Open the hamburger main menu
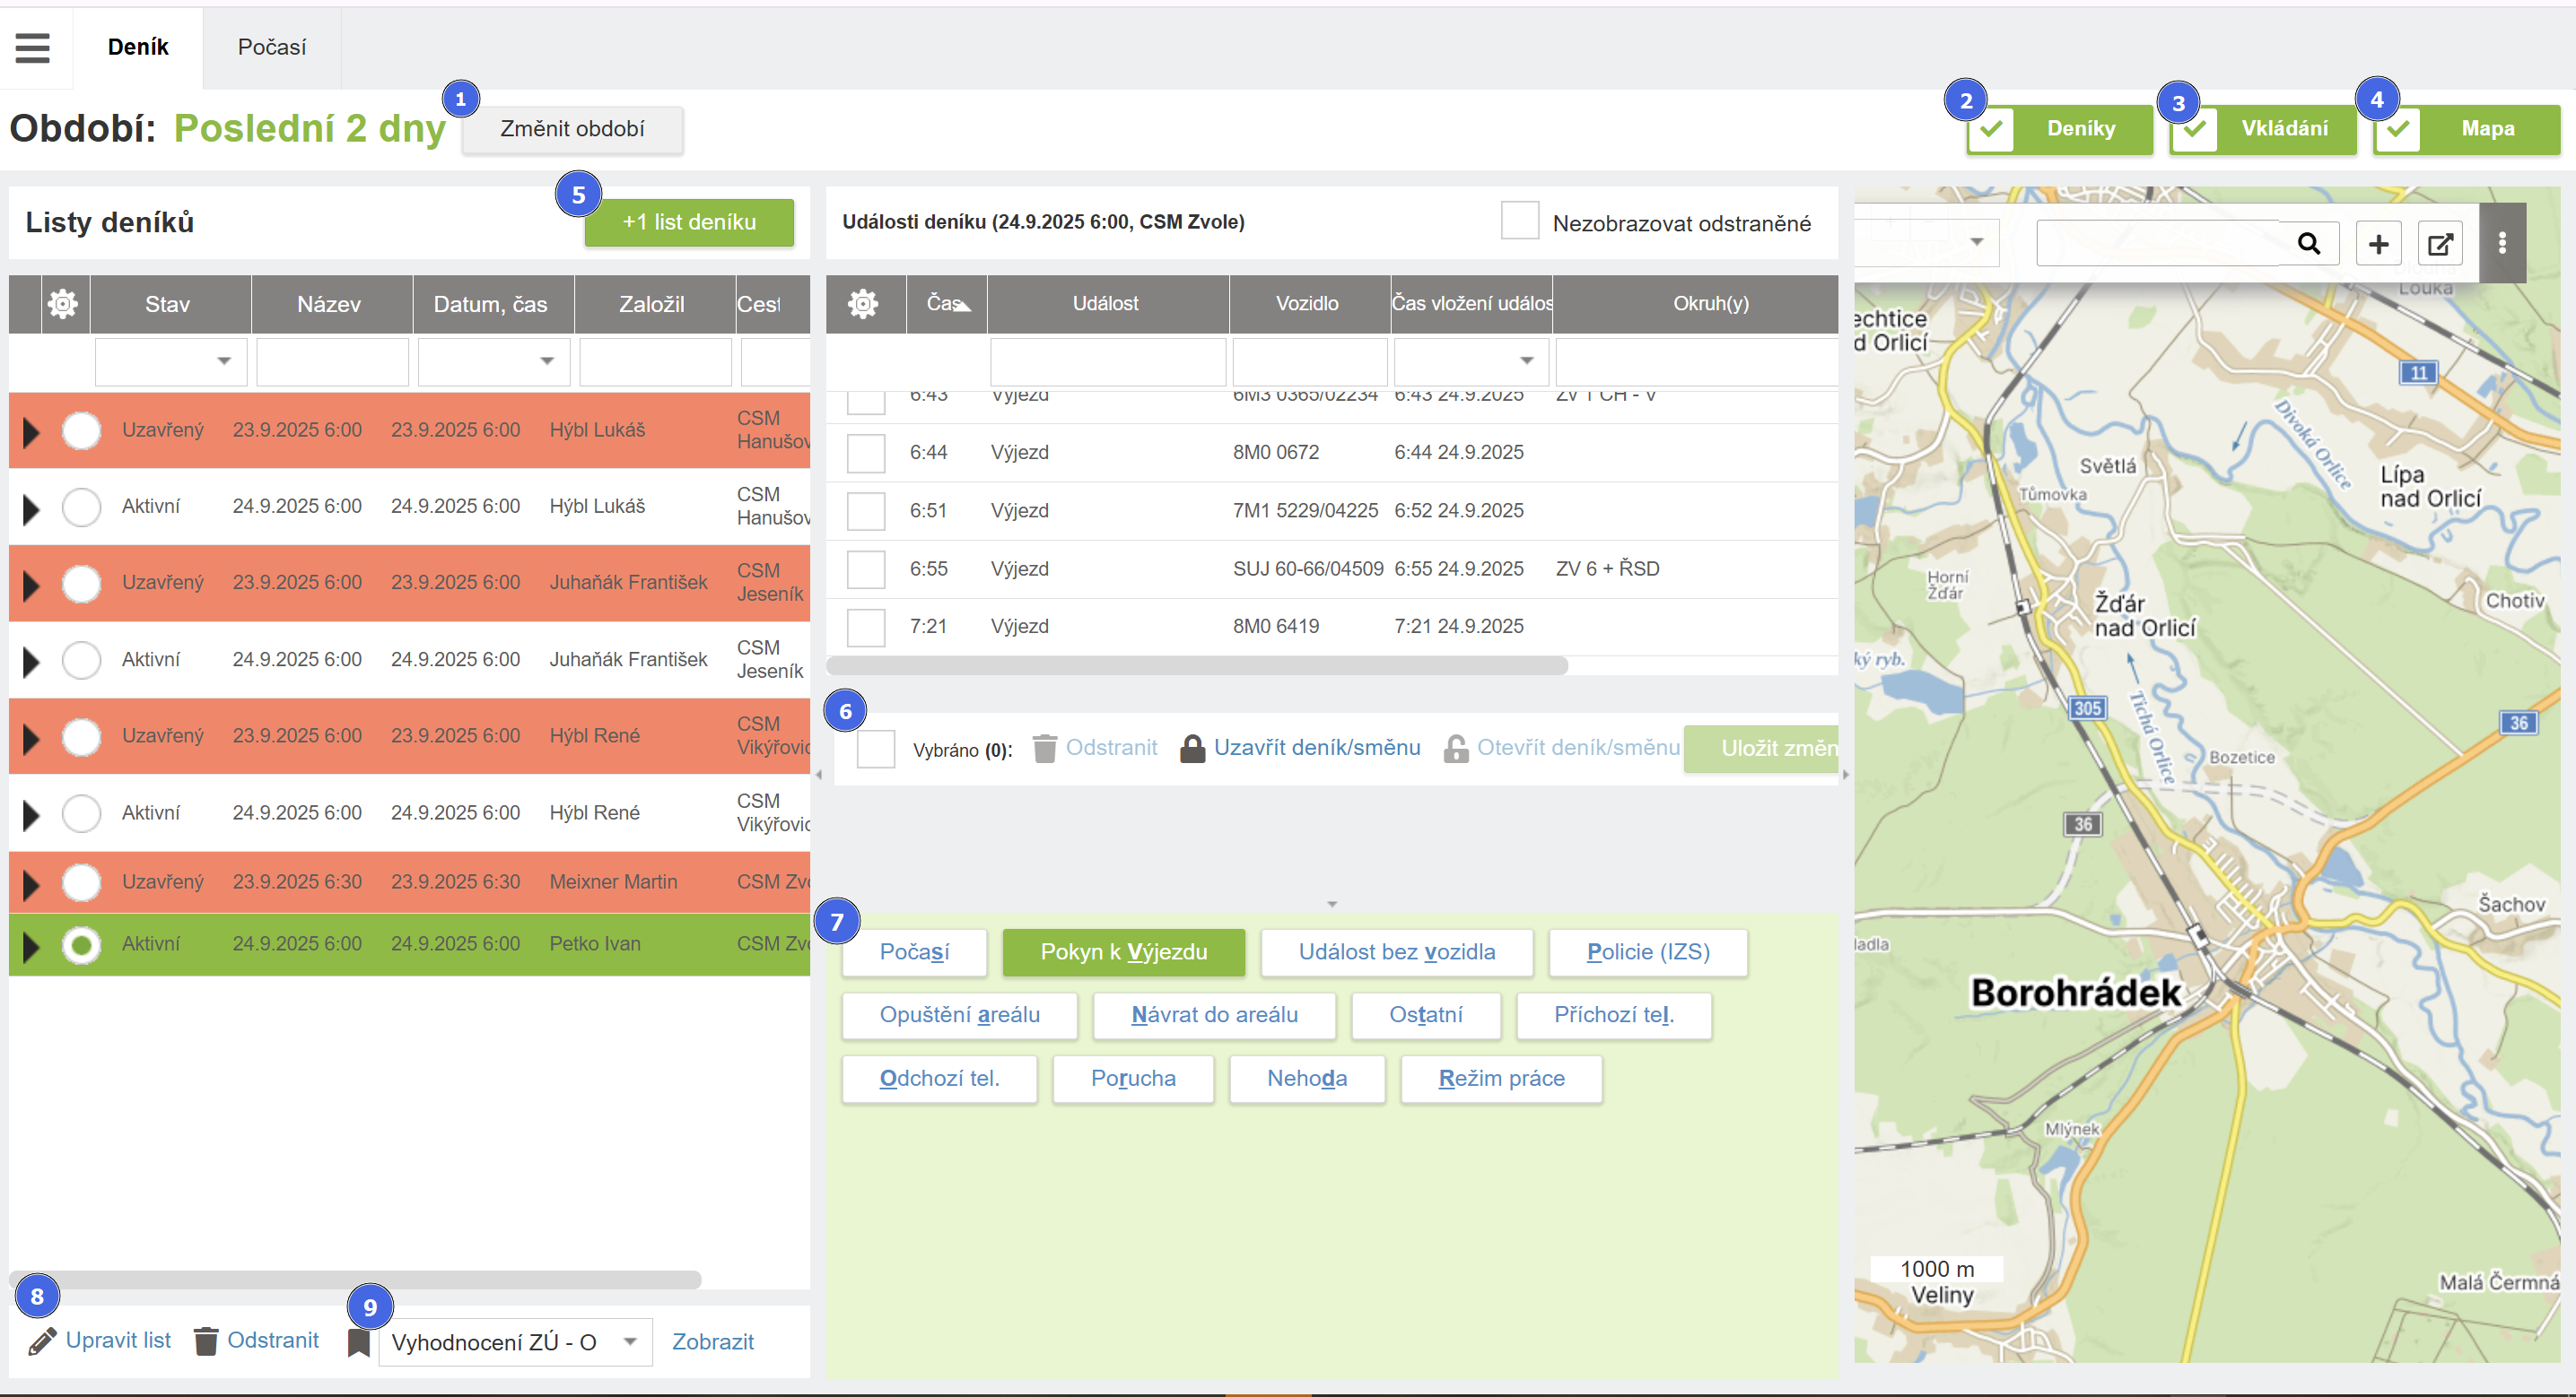2576x1397 pixels. [32, 47]
